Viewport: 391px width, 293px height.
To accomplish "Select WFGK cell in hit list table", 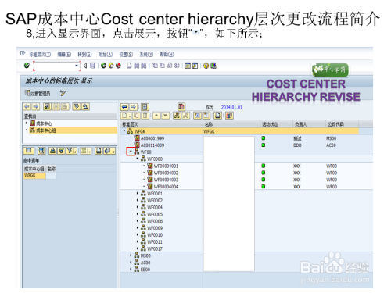I will pyautogui.click(x=34, y=176).
